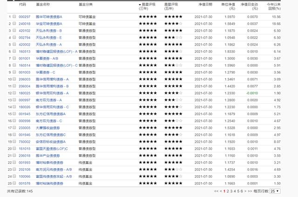Open fund link 富国纯债债券发起 - A/B
This screenshot has width=298, height=197.
coord(54,177)
